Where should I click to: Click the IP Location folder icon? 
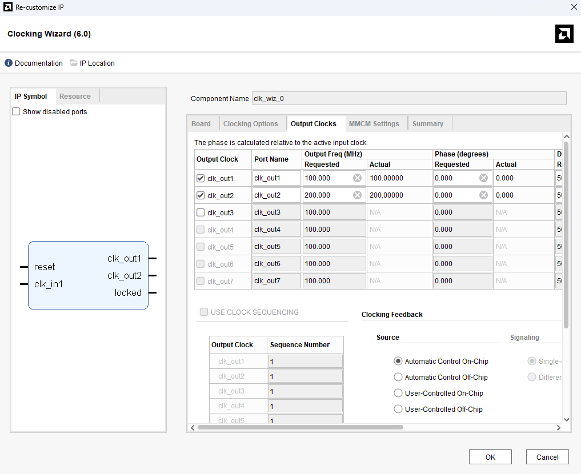(x=74, y=63)
